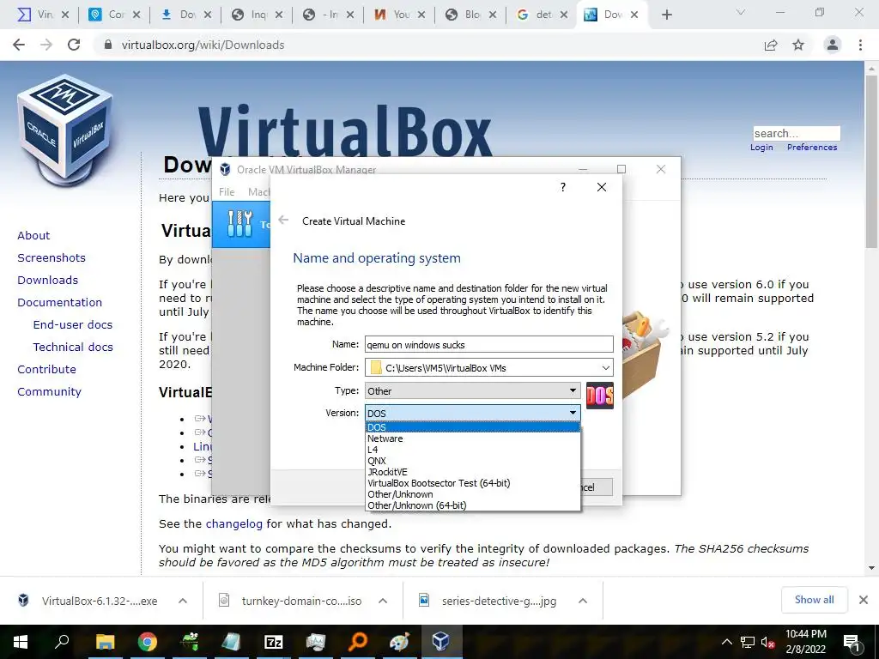Open File Explorer from the taskbar

tap(105, 642)
